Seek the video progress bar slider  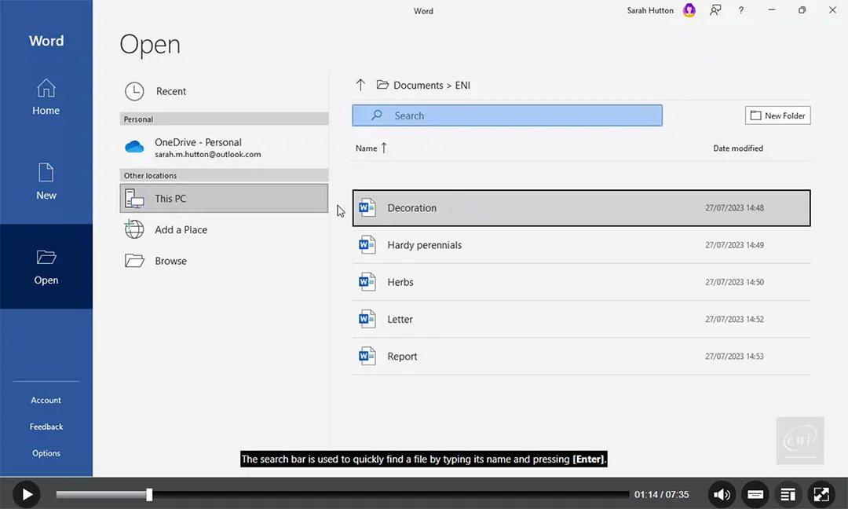[149, 495]
